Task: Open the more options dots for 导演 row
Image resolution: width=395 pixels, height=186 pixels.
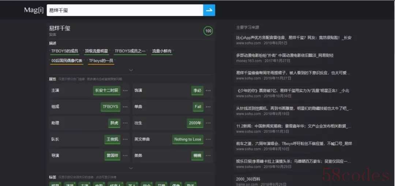Action: tap(125, 156)
